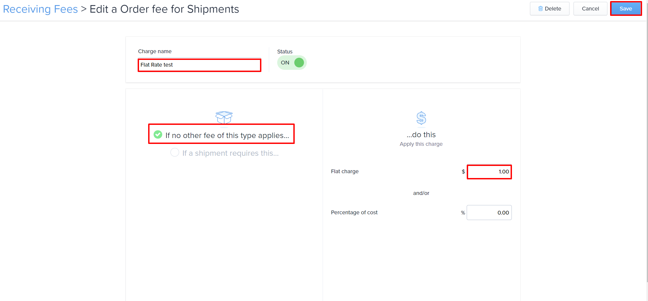The height and width of the screenshot is (301, 648).
Task: Click the Status label text
Action: tap(285, 52)
